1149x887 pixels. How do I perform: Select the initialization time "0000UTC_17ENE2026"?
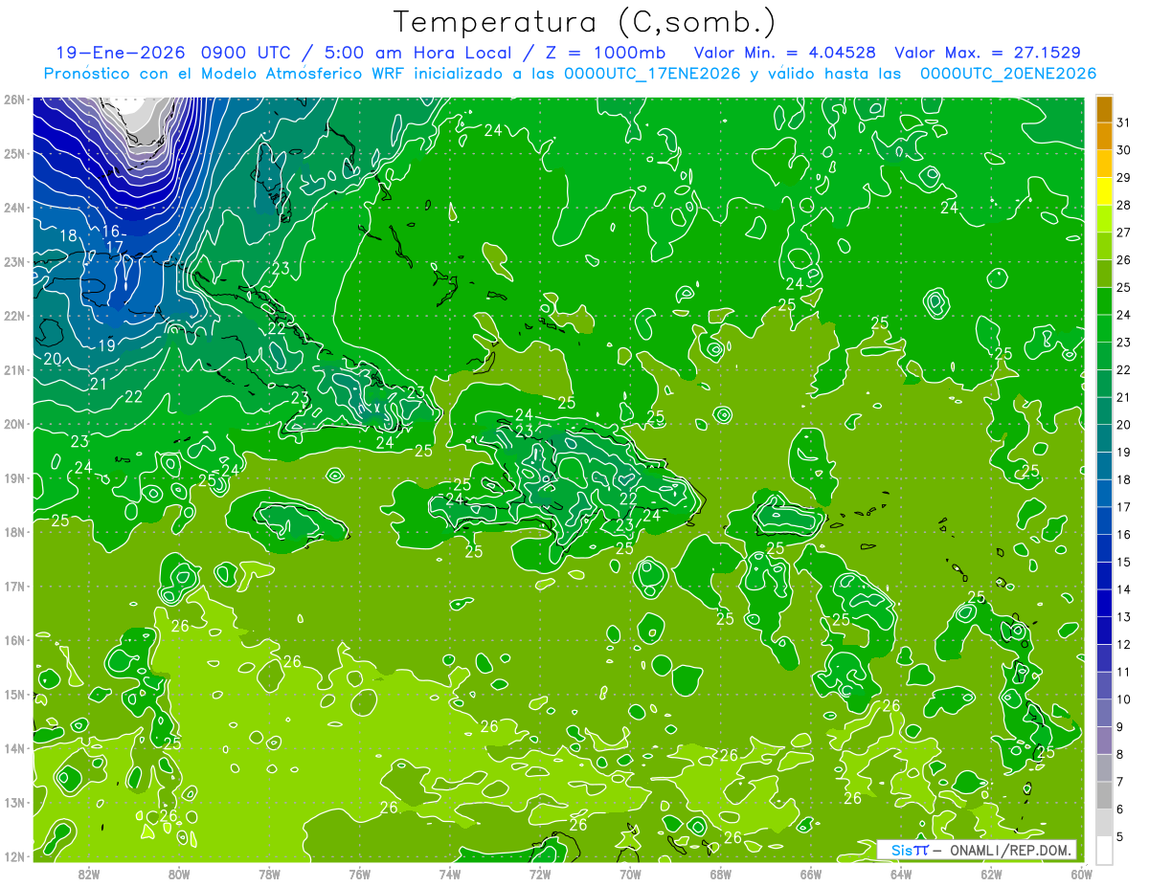pos(652,74)
